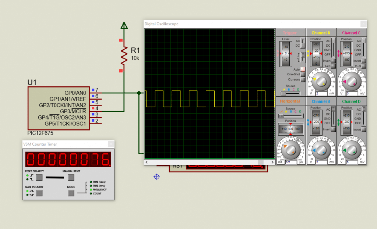This screenshot has width=377, height=229.
Task: Click the power terminal arrow above R1
Action: coord(124,25)
